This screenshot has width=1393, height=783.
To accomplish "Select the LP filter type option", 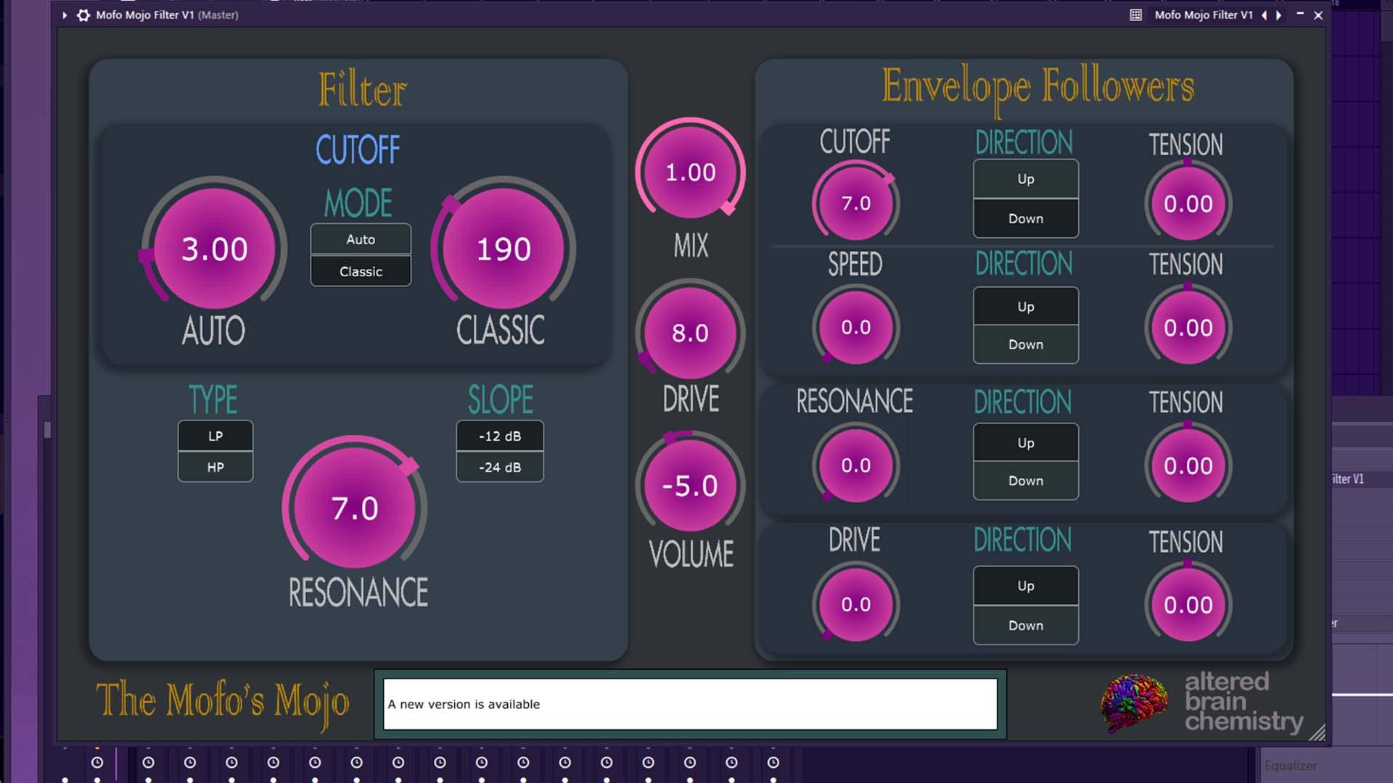I will [215, 436].
